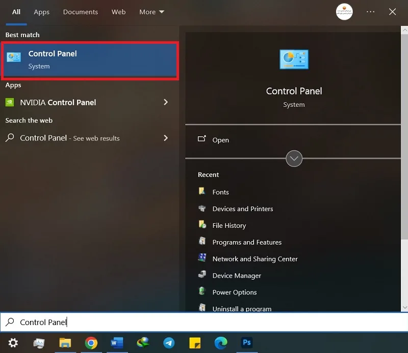Open Devices and Printers recent item

click(243, 209)
